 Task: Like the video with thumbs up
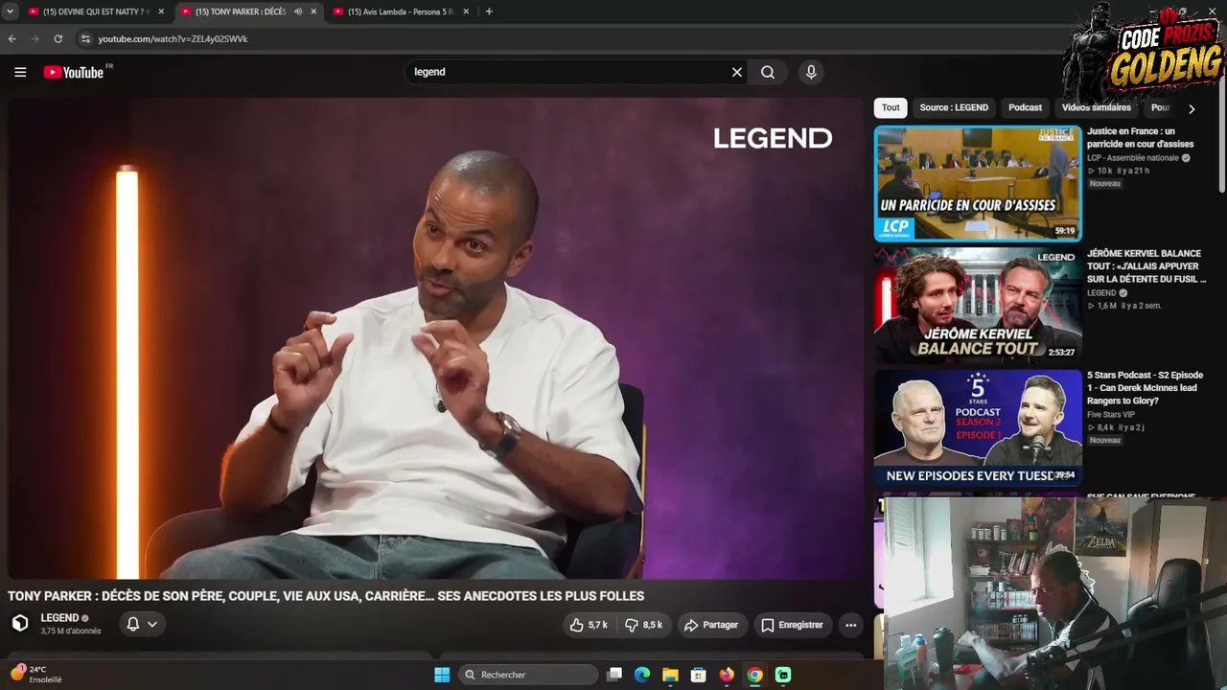click(589, 625)
